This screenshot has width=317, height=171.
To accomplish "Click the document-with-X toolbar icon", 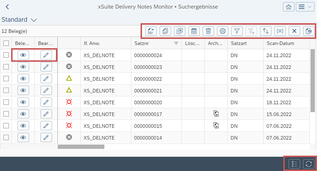I will click(180, 31).
